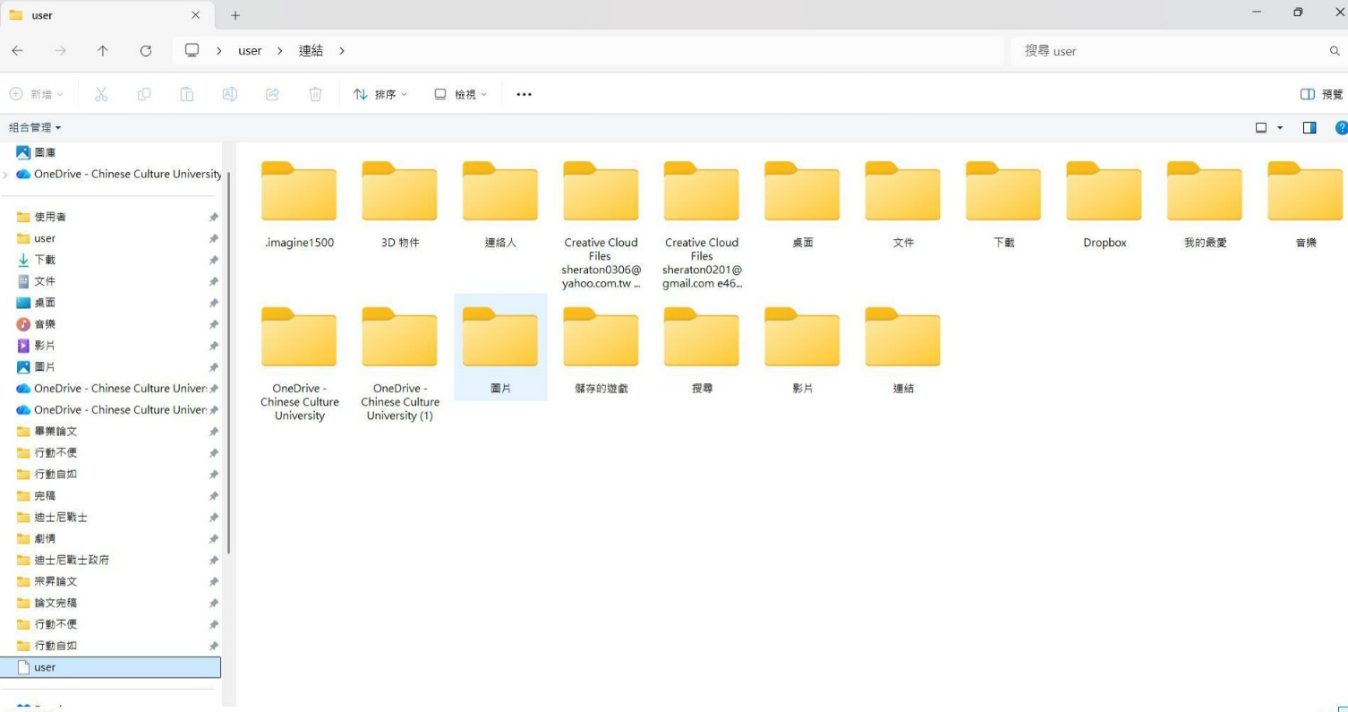
Task: Toggle the details pane panel icon
Action: [1309, 127]
